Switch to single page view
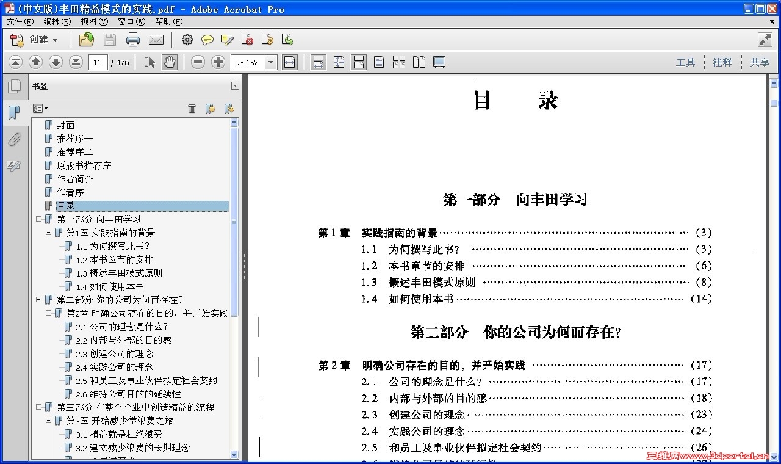 click(379, 62)
